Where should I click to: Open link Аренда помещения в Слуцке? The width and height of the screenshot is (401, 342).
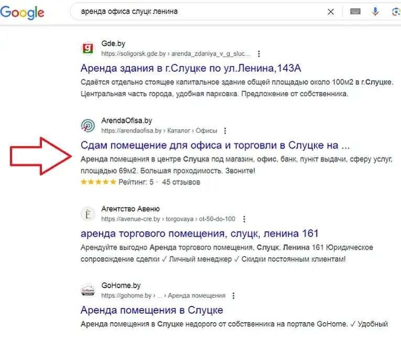[x=152, y=310]
